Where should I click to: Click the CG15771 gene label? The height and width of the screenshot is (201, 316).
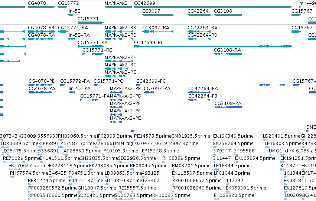pyautogui.click(x=88, y=19)
